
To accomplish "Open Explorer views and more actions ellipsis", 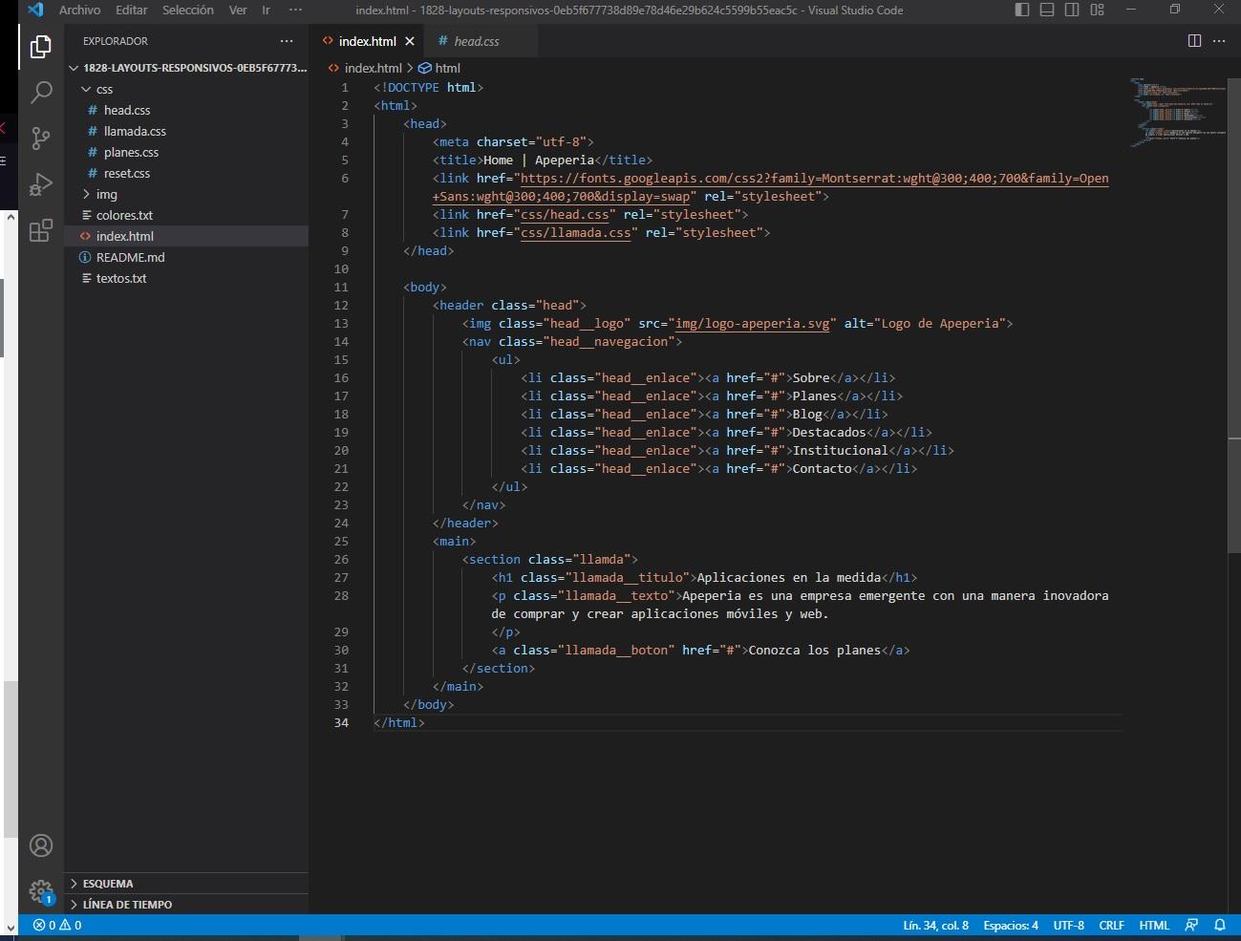I will coord(287,41).
